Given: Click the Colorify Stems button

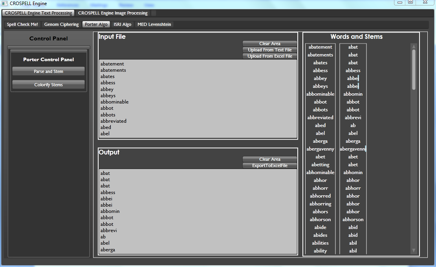Looking at the screenshot, I should click(48, 85).
